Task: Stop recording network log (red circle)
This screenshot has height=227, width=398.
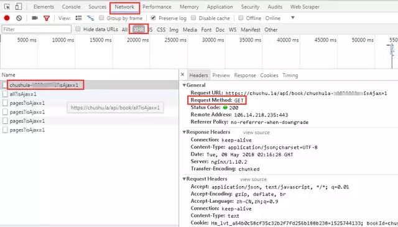Action: click(7, 18)
